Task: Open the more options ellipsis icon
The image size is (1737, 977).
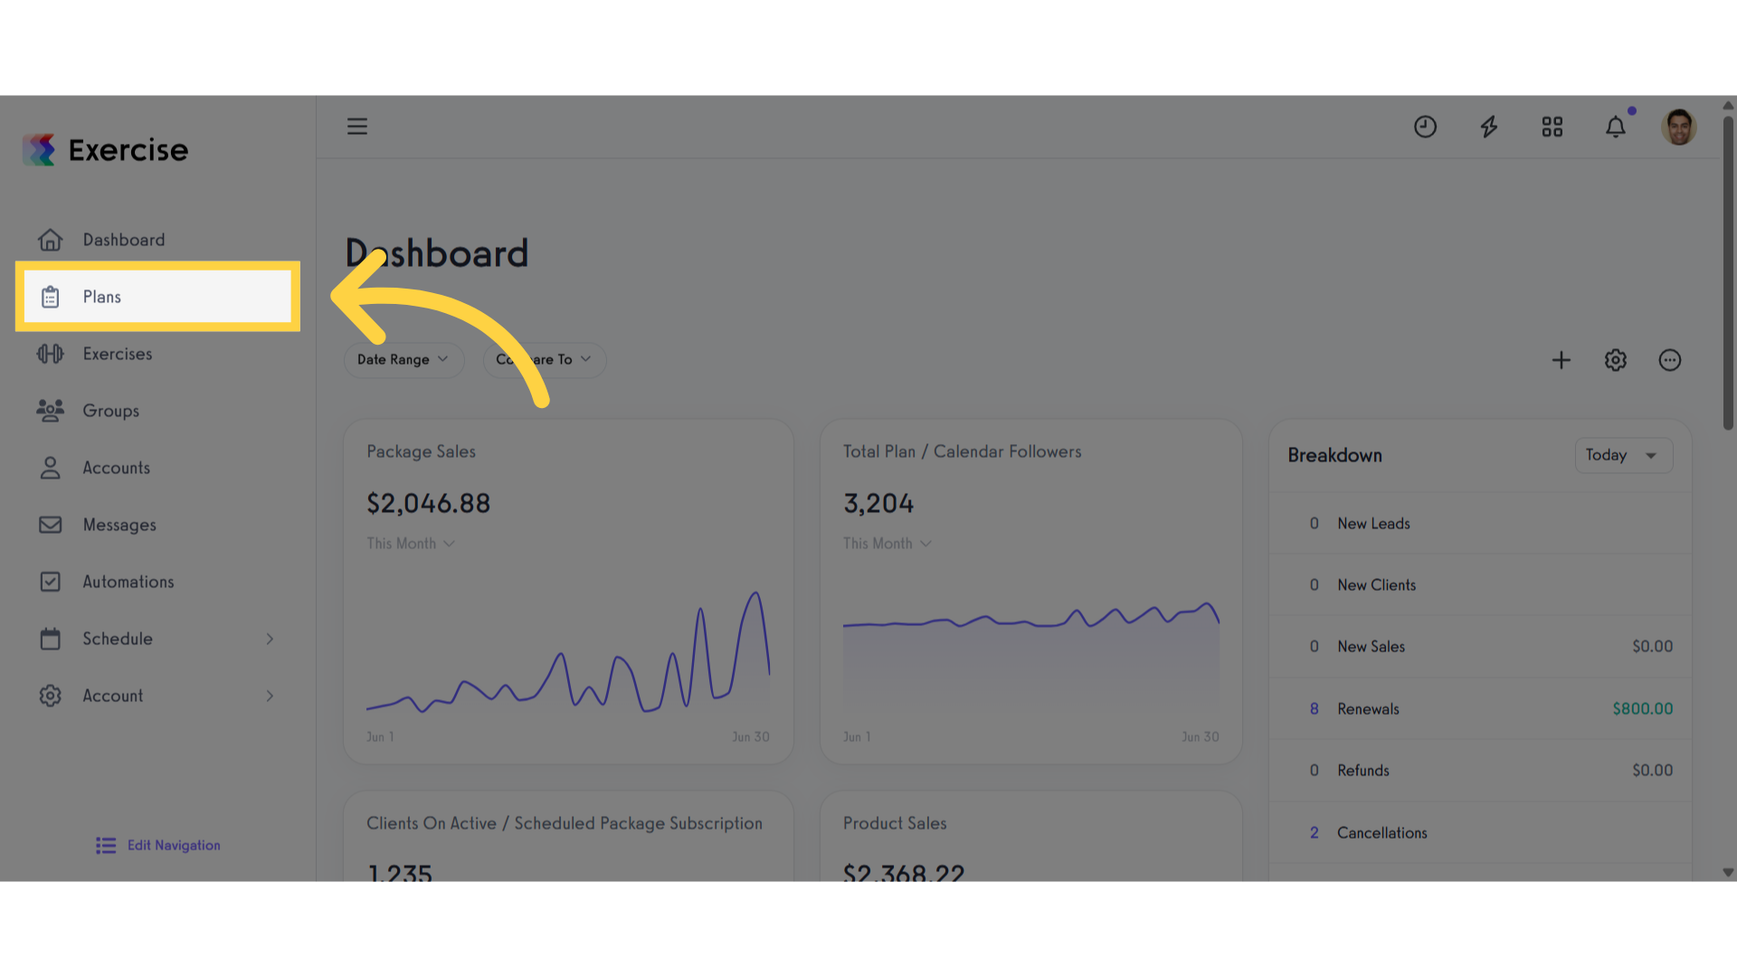Action: pyautogui.click(x=1670, y=360)
